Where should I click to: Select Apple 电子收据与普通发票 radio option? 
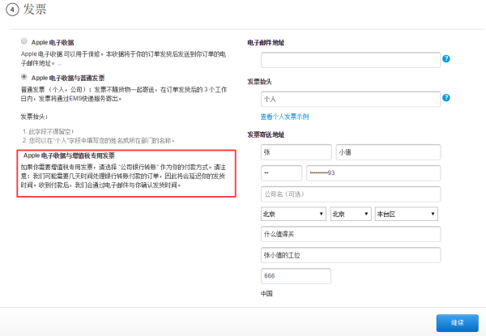tap(23, 76)
